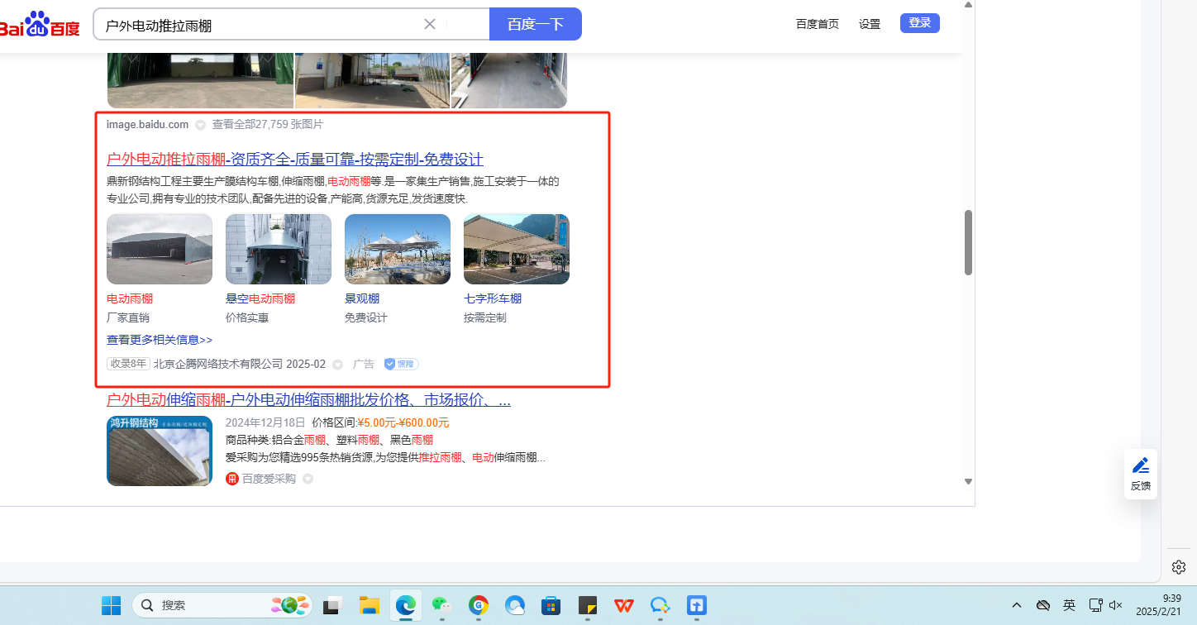Image resolution: width=1197 pixels, height=625 pixels.
Task: Click the 登录 login button
Action: [x=920, y=23]
